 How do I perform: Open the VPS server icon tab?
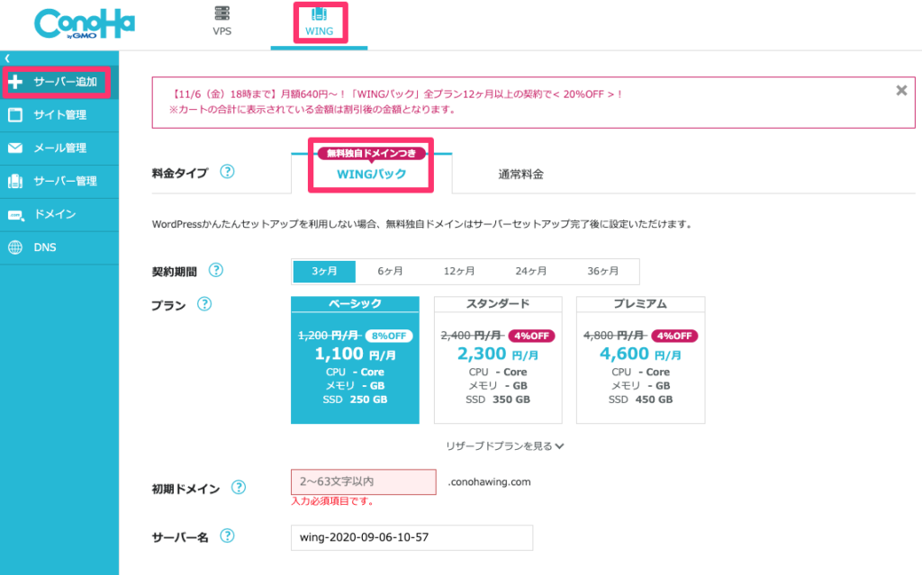click(x=222, y=21)
